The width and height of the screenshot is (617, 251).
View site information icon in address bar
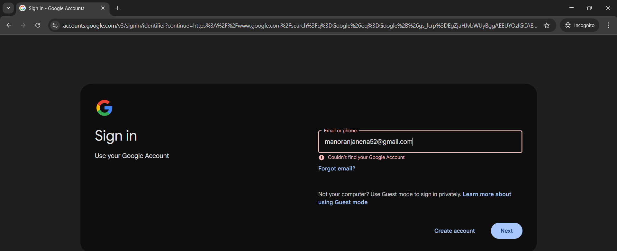pos(55,25)
